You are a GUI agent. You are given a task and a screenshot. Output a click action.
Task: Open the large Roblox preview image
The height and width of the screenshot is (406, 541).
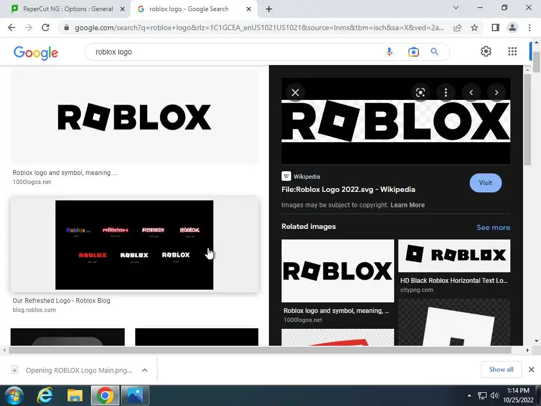point(396,121)
